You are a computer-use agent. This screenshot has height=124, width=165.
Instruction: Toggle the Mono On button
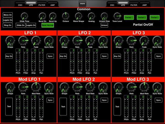point(8,15)
